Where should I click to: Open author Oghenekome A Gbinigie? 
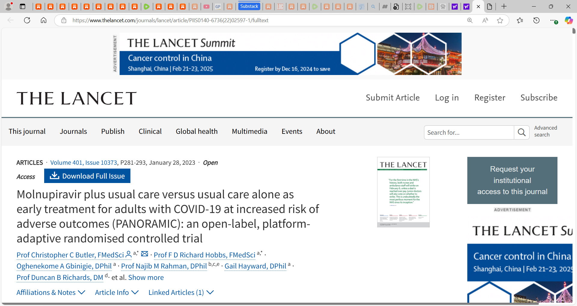coord(64,266)
